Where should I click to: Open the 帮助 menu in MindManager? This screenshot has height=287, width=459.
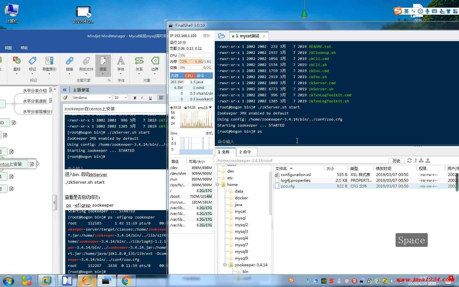tap(24, 48)
